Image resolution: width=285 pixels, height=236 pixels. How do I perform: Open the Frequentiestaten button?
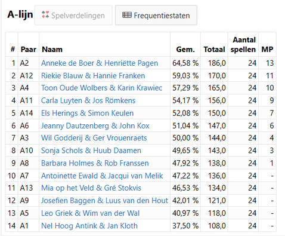(156, 15)
